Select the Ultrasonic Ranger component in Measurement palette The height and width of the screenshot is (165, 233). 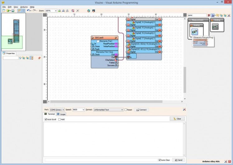pyautogui.click(x=195, y=32)
